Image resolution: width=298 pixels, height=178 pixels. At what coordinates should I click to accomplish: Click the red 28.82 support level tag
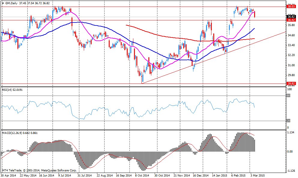coord(290,84)
